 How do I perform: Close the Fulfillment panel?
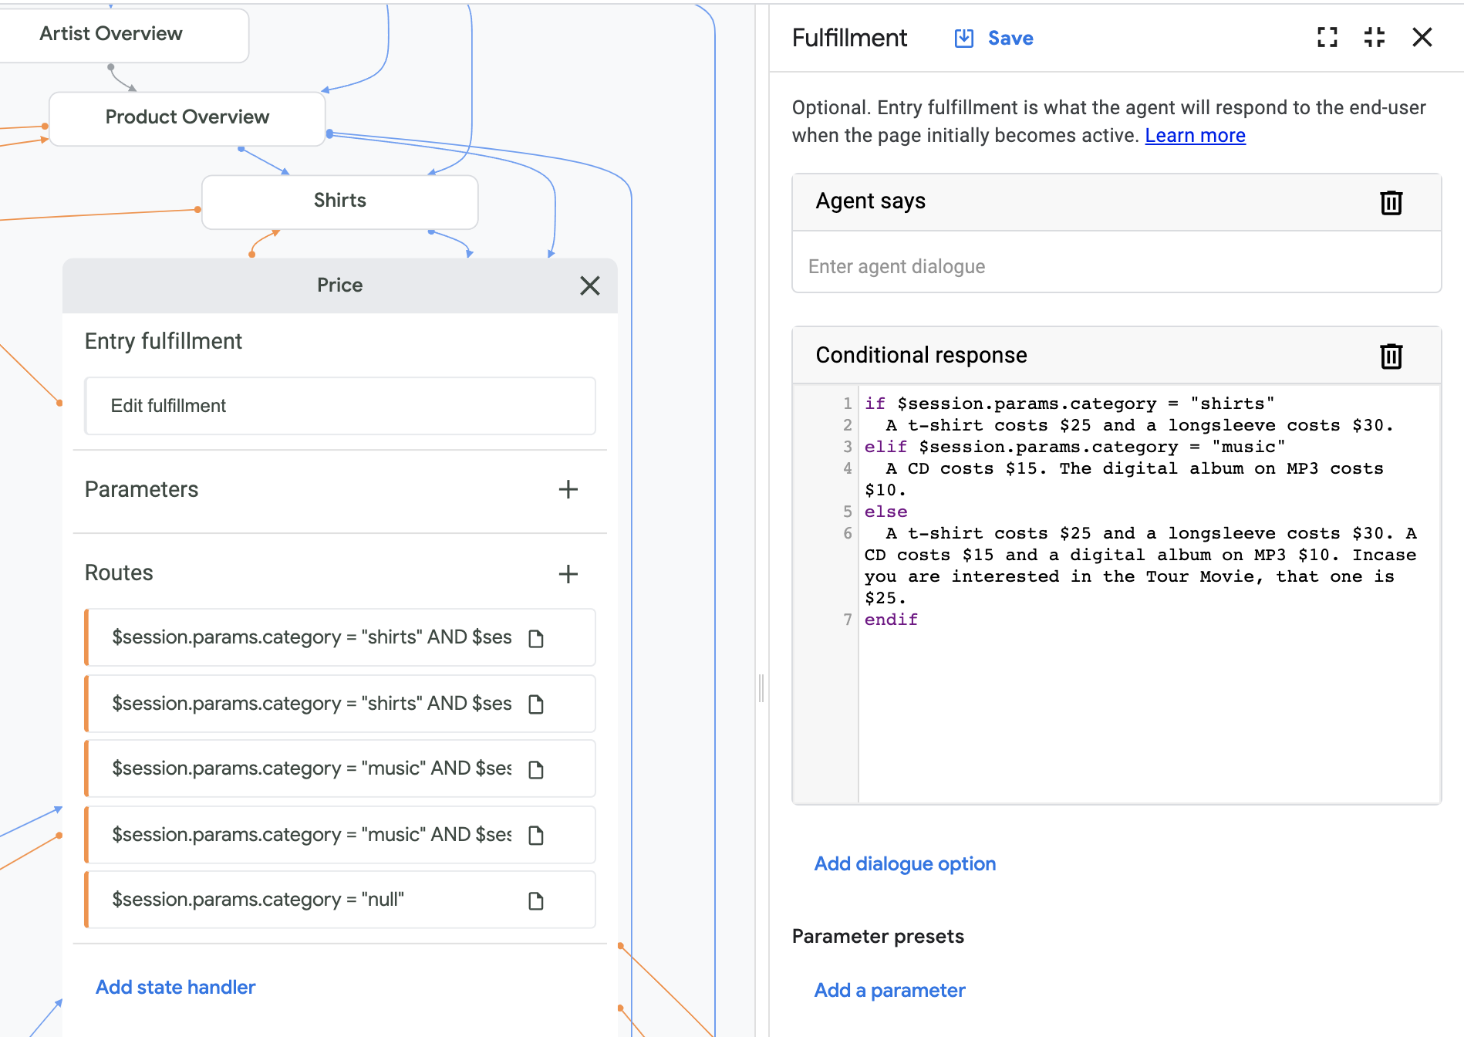(x=1422, y=37)
